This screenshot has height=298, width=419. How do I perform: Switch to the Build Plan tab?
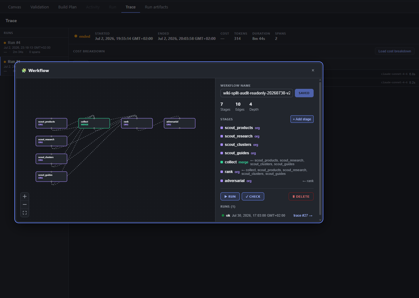tap(68, 7)
